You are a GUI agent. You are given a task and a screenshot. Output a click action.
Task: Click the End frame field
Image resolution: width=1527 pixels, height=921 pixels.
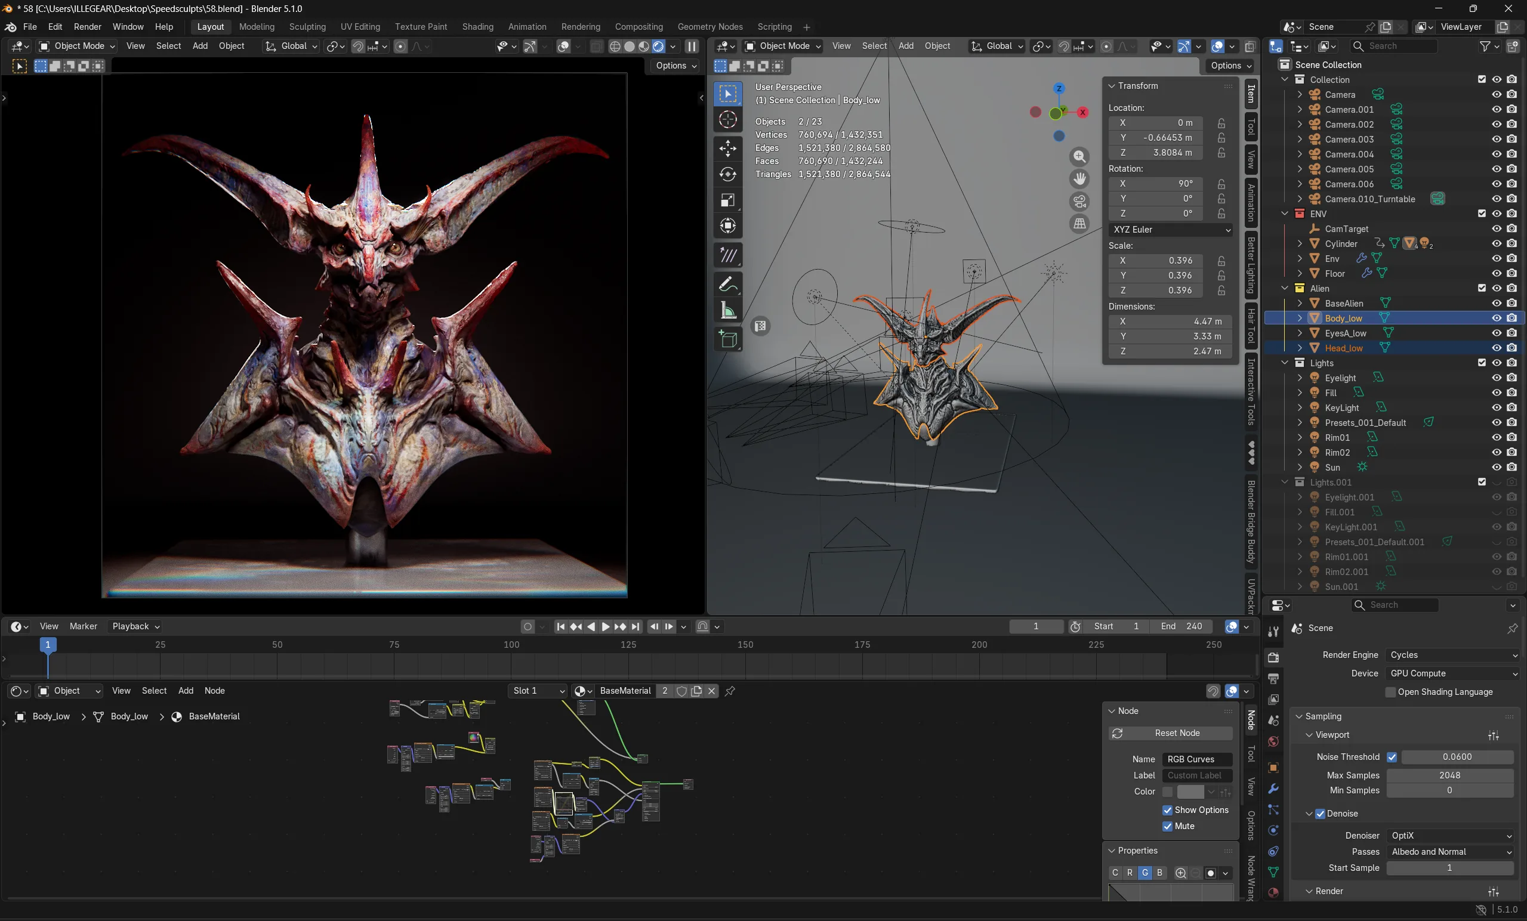click(x=1181, y=626)
